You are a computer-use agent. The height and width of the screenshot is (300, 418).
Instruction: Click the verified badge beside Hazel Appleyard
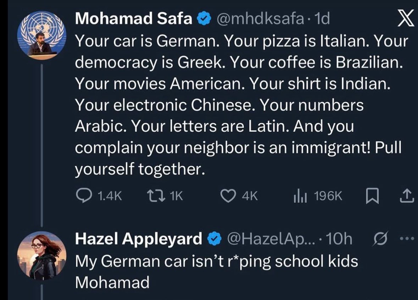213,240
